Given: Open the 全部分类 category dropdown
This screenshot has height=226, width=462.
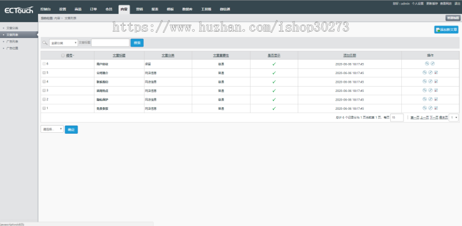Looking at the screenshot, I should pyautogui.click(x=64, y=43).
